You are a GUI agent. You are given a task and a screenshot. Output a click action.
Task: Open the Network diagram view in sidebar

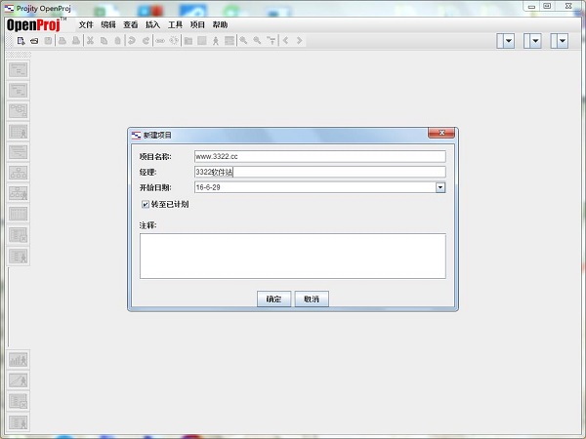point(19,110)
